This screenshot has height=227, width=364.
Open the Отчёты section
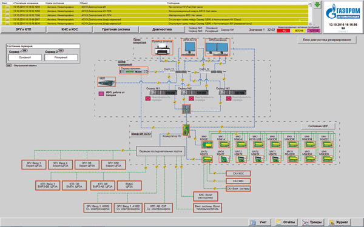pyautogui.click(x=286, y=222)
